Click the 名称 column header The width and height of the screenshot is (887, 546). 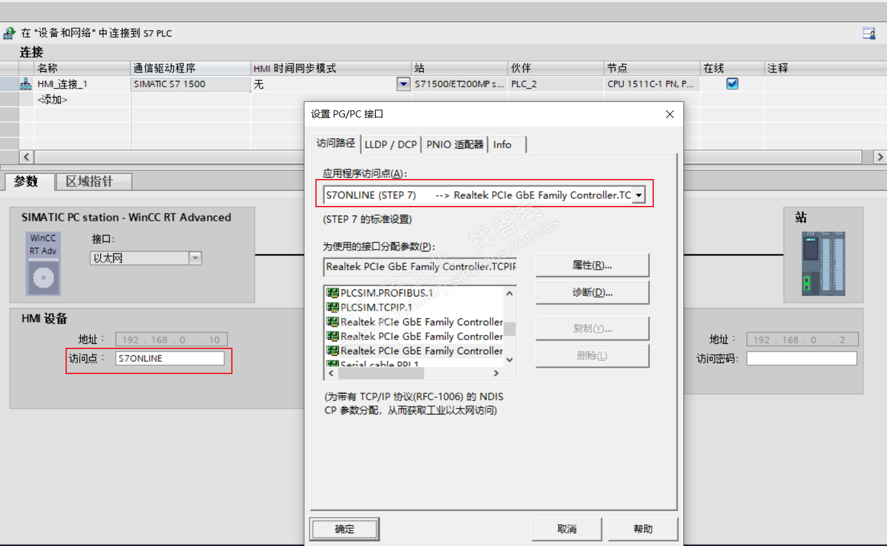coord(82,68)
